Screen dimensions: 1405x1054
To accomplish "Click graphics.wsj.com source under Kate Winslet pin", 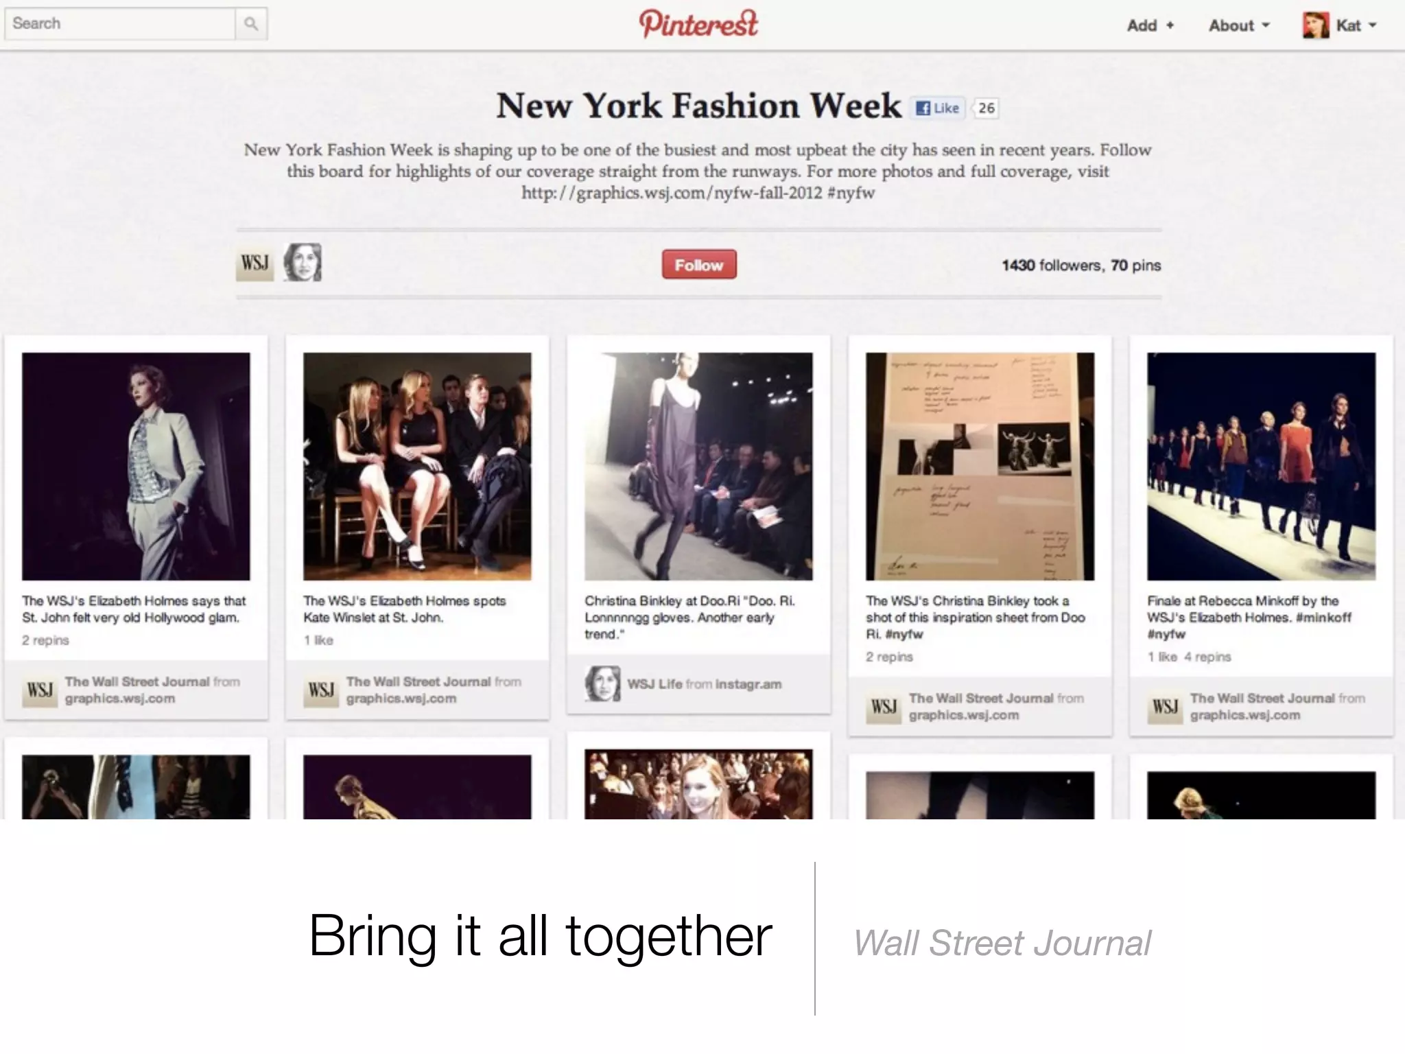I will (x=401, y=699).
